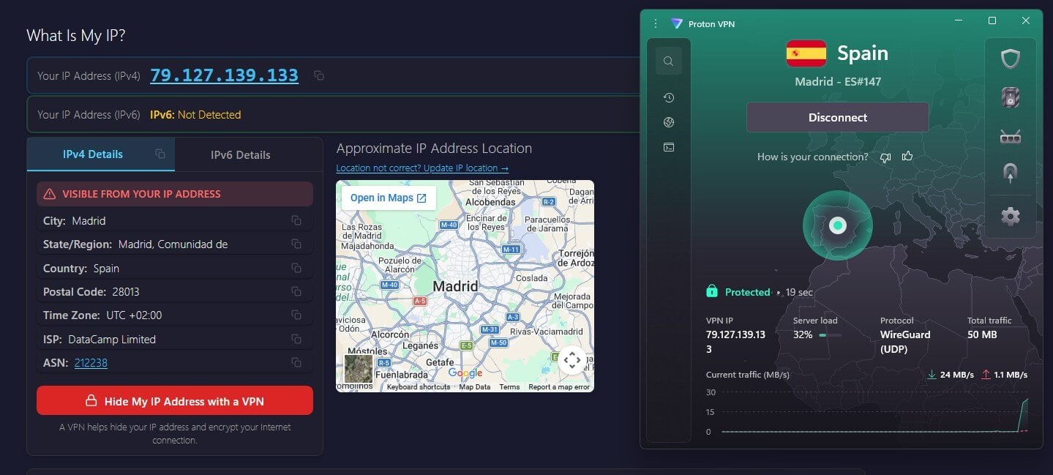Copy the City Madrid value
The height and width of the screenshot is (475, 1053).
[x=296, y=220]
